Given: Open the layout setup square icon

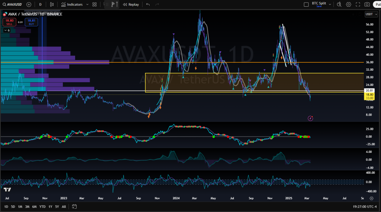Looking at the screenshot, I should point(306,4).
